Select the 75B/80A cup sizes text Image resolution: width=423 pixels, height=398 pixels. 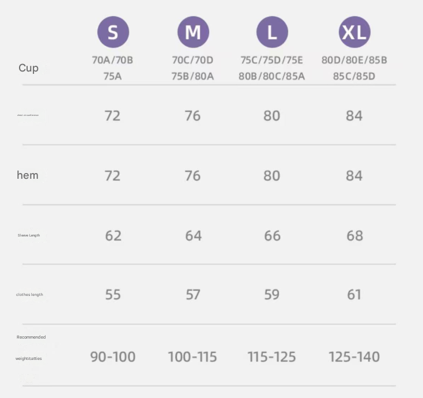pyautogui.click(x=192, y=76)
